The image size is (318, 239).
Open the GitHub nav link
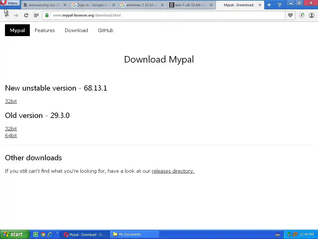[106, 30]
